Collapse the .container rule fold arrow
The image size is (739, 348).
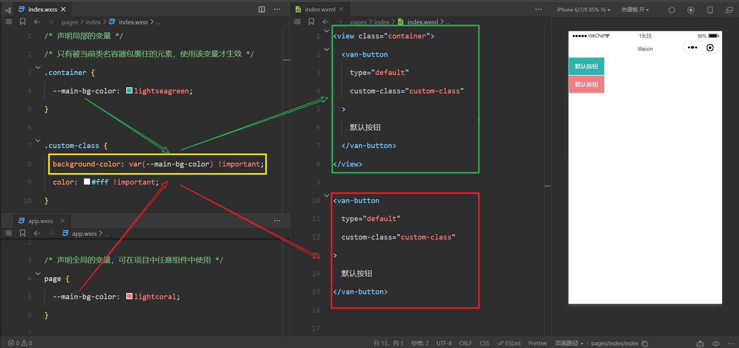(x=38, y=68)
